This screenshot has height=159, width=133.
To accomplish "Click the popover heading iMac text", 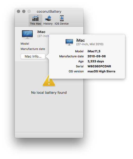I will pos(80,40).
